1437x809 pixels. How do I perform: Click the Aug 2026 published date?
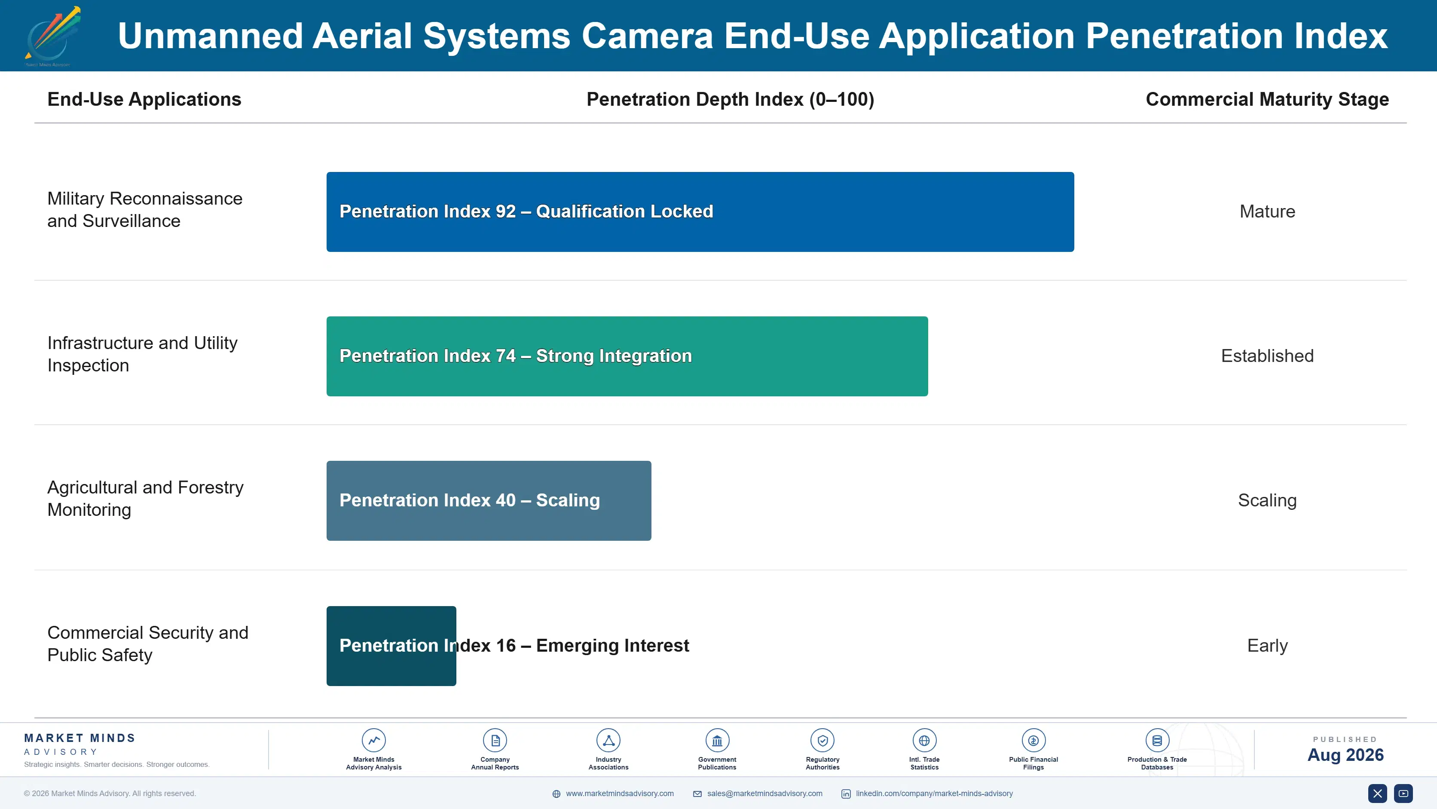pyautogui.click(x=1345, y=755)
